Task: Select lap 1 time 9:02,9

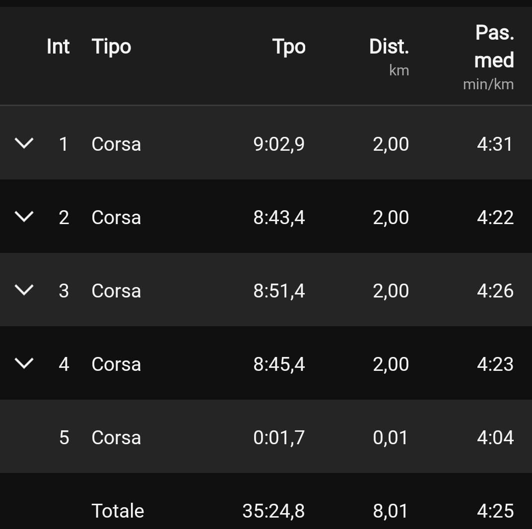Action: click(x=279, y=144)
